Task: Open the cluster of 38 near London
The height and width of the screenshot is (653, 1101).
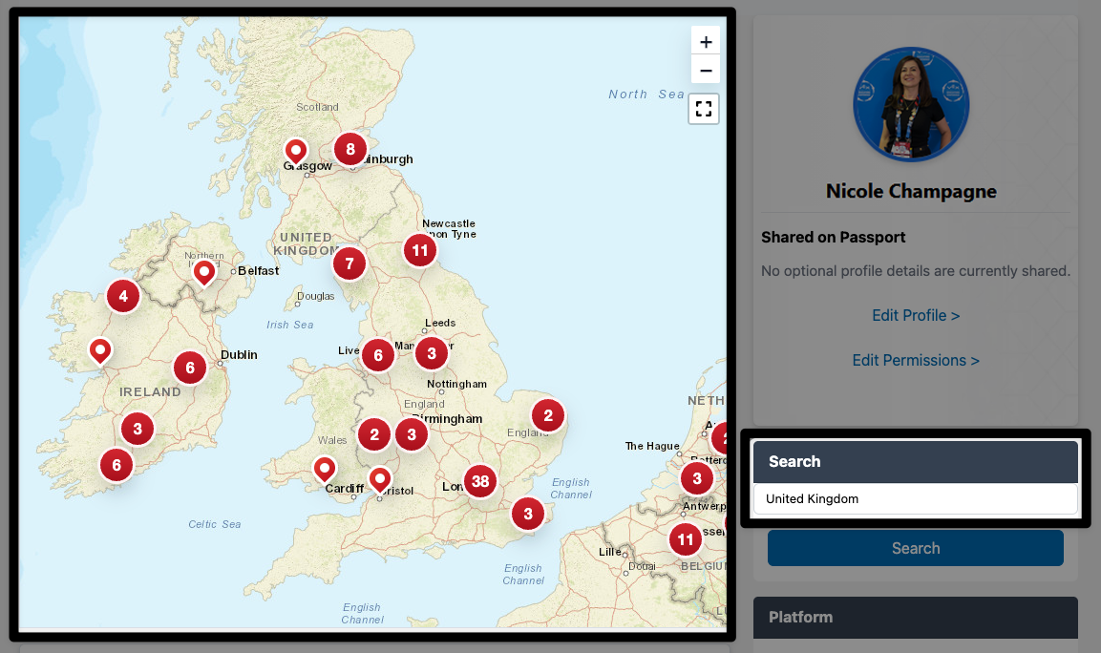Action: (x=480, y=481)
